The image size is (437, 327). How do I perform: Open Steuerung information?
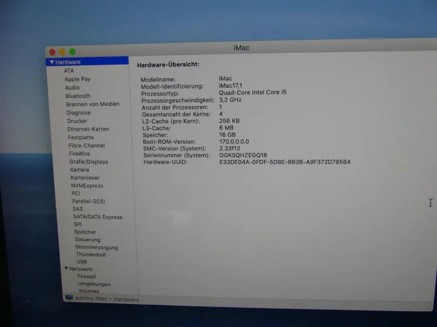click(x=87, y=239)
